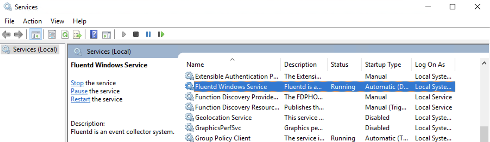This screenshot has width=490, height=142.
Task: Click the Start Service play icon
Action: [x=124, y=34]
